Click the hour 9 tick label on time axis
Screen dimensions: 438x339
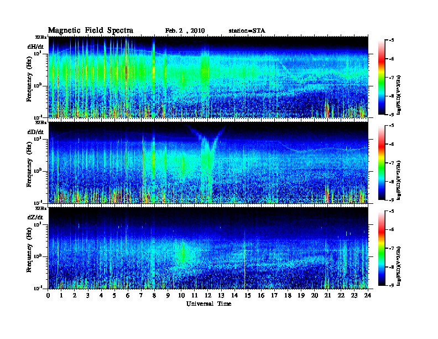(168, 295)
